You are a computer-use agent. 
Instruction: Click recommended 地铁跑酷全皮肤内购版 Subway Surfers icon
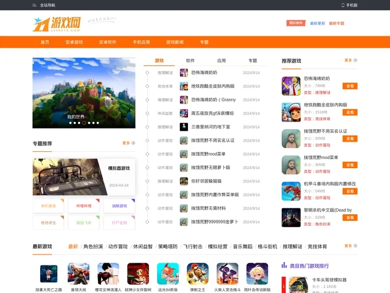[291, 112]
